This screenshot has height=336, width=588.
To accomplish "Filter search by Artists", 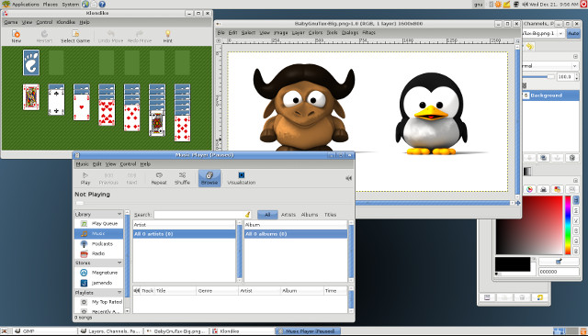I will pos(288,215).
